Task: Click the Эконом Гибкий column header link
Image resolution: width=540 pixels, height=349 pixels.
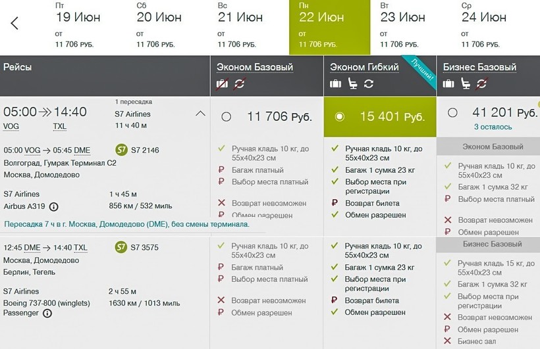Action: tap(367, 67)
